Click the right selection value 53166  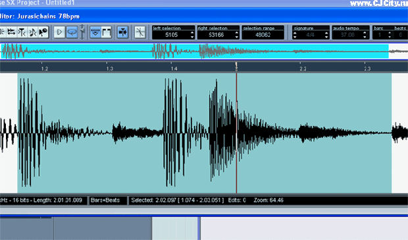click(x=216, y=35)
